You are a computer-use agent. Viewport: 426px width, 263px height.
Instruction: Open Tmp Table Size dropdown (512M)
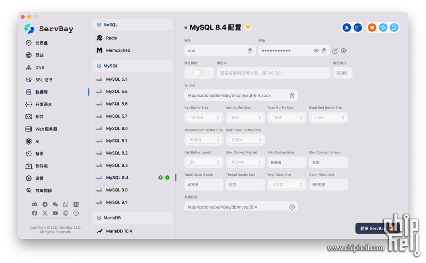pyautogui.click(x=287, y=184)
